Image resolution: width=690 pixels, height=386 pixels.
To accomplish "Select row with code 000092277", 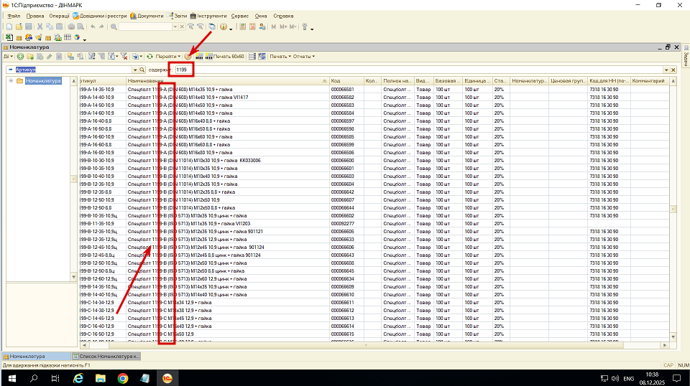I will 374,224.
